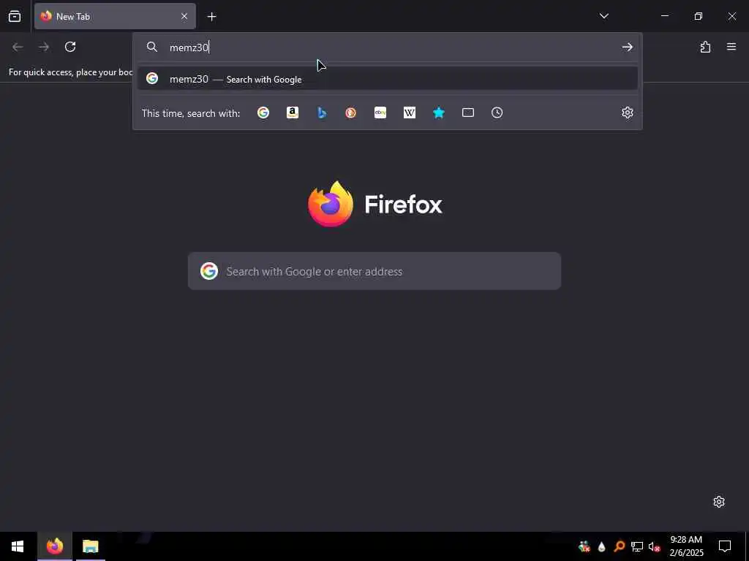Go back one page
The image size is (749, 561).
[x=18, y=47]
